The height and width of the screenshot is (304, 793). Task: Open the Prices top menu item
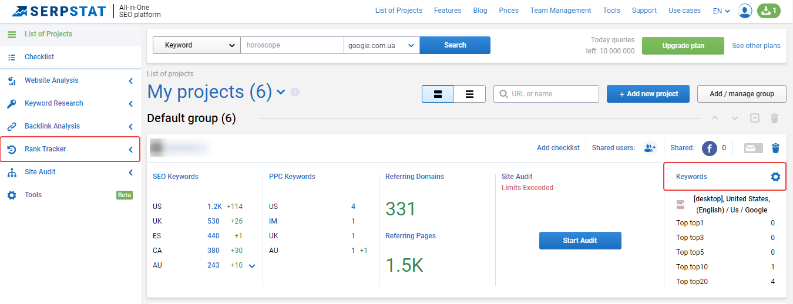509,11
